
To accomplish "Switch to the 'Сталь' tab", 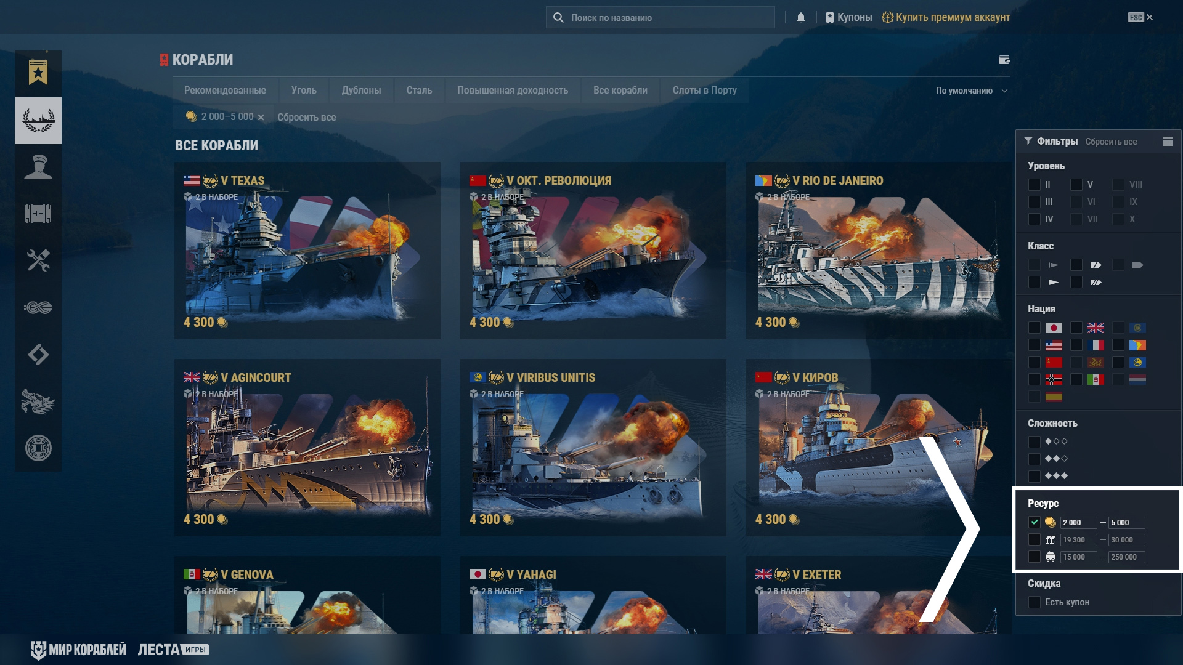I will (419, 91).
